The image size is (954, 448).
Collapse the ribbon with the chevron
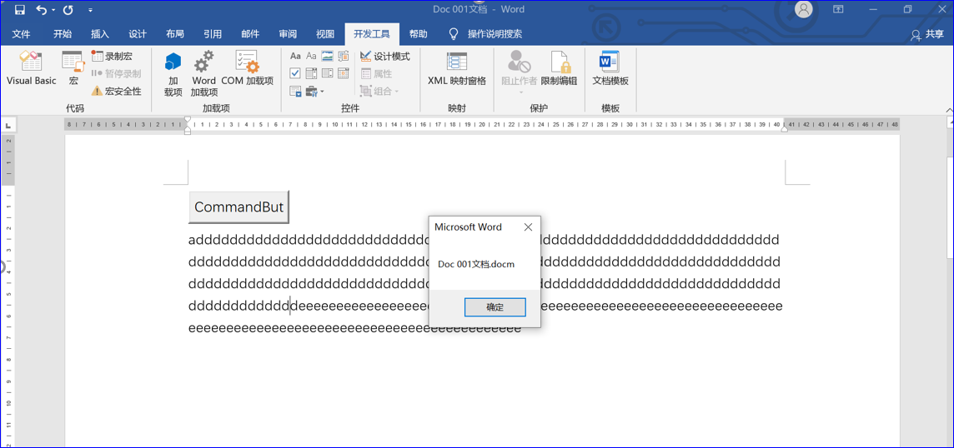(948, 109)
